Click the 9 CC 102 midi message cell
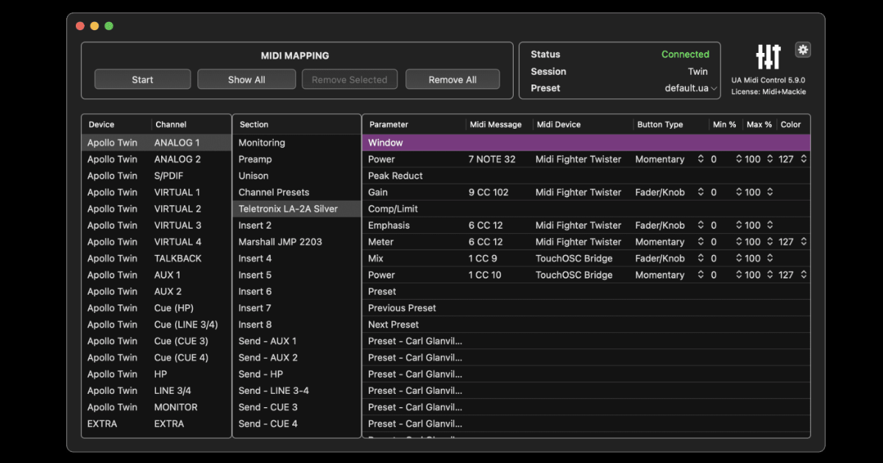Viewport: 883px width, 463px height. pos(489,193)
